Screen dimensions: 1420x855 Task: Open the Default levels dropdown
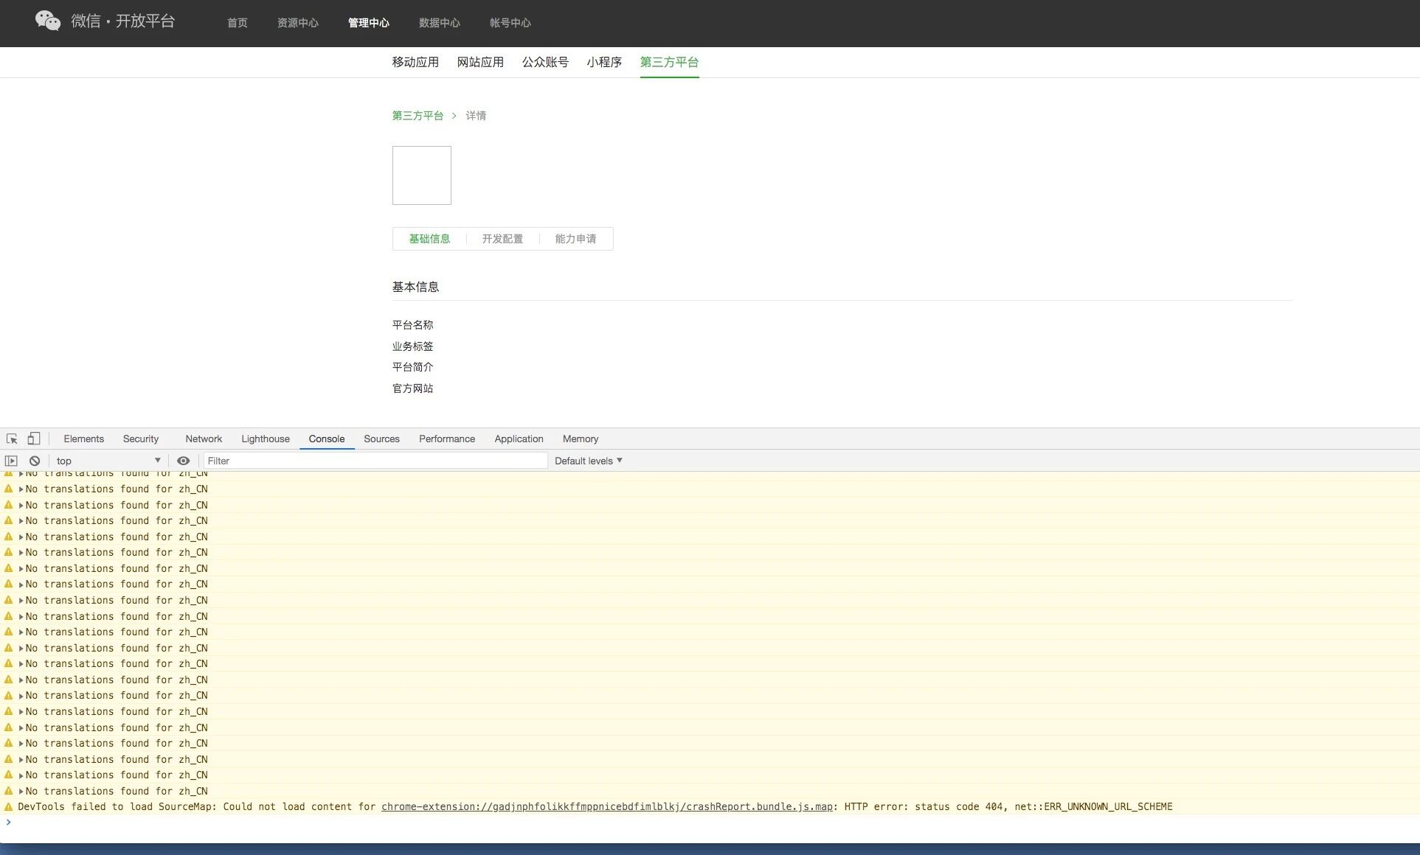588,461
